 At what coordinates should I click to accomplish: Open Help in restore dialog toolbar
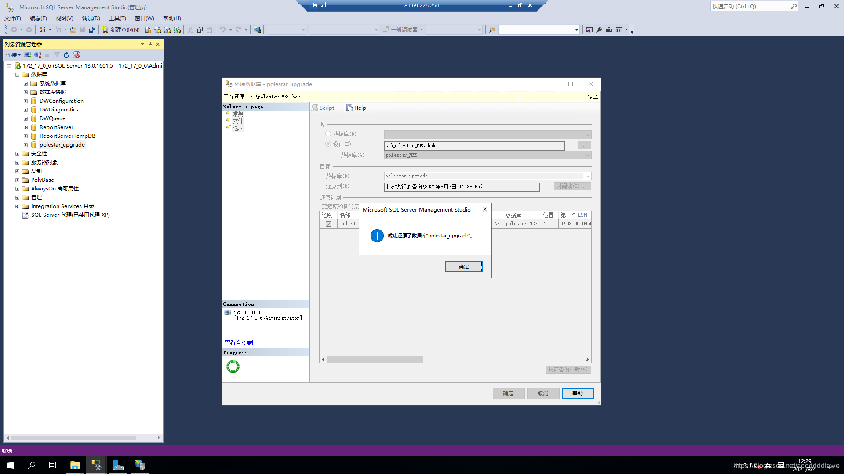click(356, 108)
